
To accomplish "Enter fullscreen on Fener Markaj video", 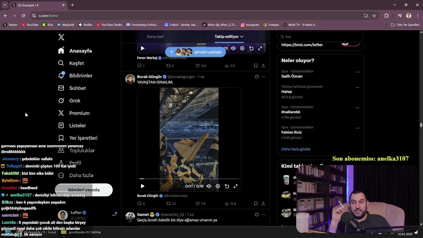I will [x=260, y=48].
